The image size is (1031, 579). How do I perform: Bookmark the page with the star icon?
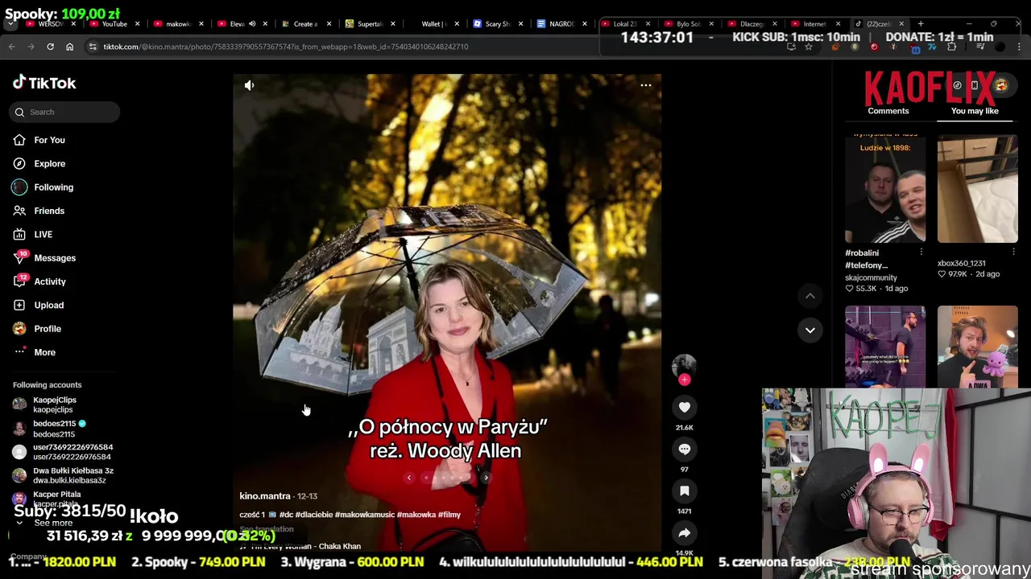pos(809,47)
